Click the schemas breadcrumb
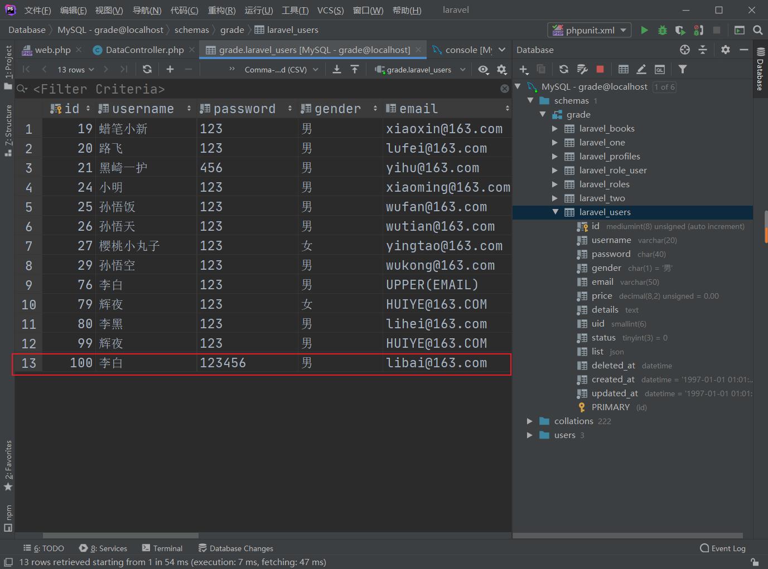Image resolution: width=768 pixels, height=569 pixels. [x=192, y=30]
